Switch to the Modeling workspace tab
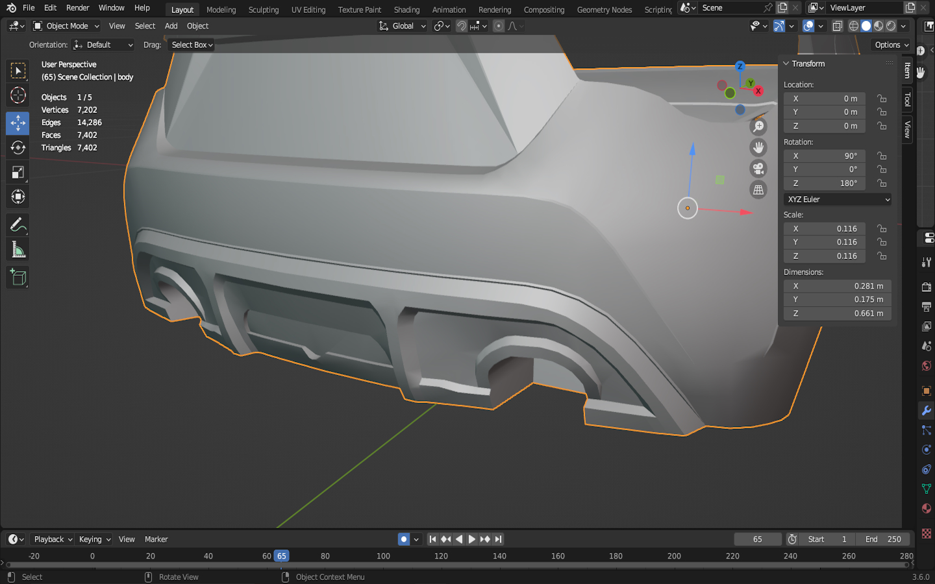Image resolution: width=935 pixels, height=584 pixels. pyautogui.click(x=221, y=10)
